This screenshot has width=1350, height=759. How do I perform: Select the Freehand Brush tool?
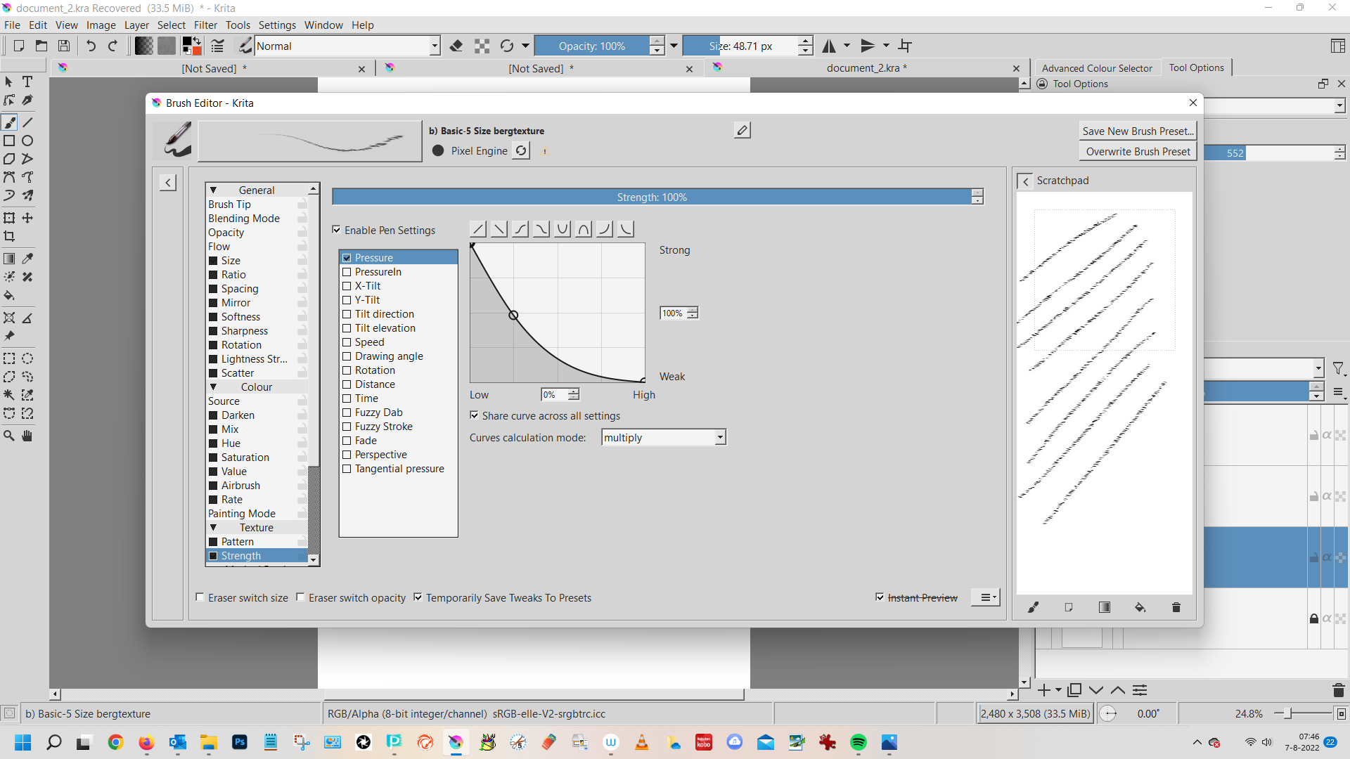click(10, 122)
